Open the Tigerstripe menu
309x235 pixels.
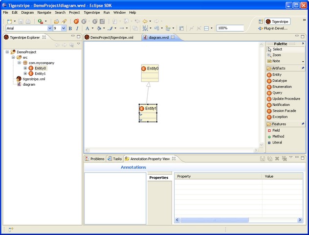pyautogui.click(x=91, y=12)
